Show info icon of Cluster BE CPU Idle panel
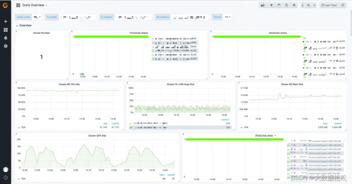 tap(16, 83)
